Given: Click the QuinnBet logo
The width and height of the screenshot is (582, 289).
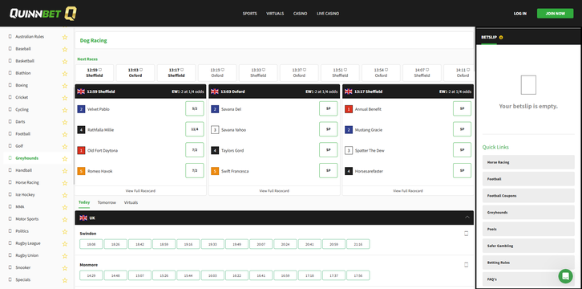Looking at the screenshot, I should point(43,14).
